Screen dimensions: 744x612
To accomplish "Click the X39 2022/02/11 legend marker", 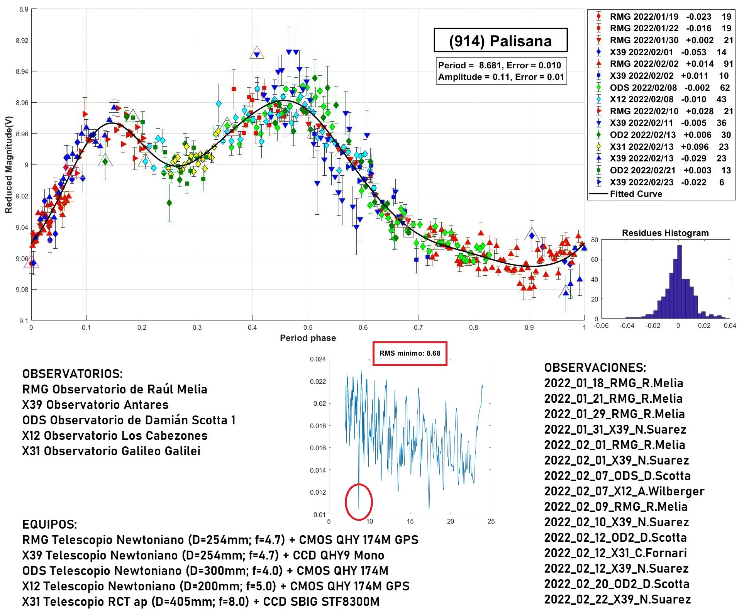I will point(598,123).
